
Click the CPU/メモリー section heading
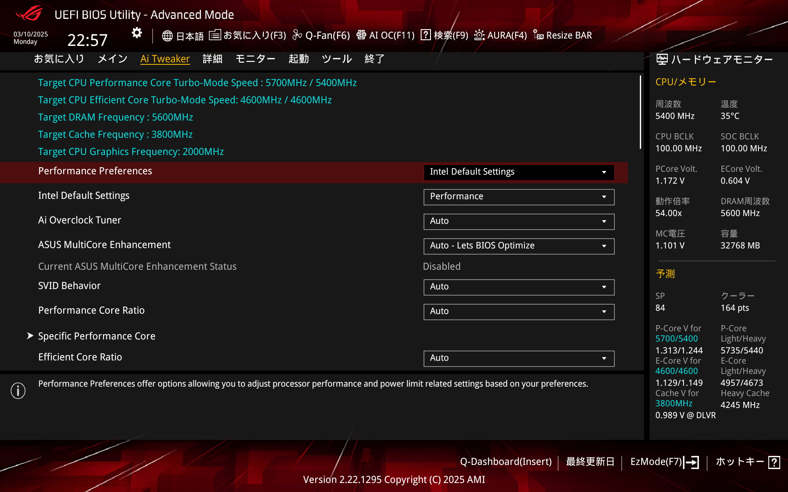click(x=686, y=82)
